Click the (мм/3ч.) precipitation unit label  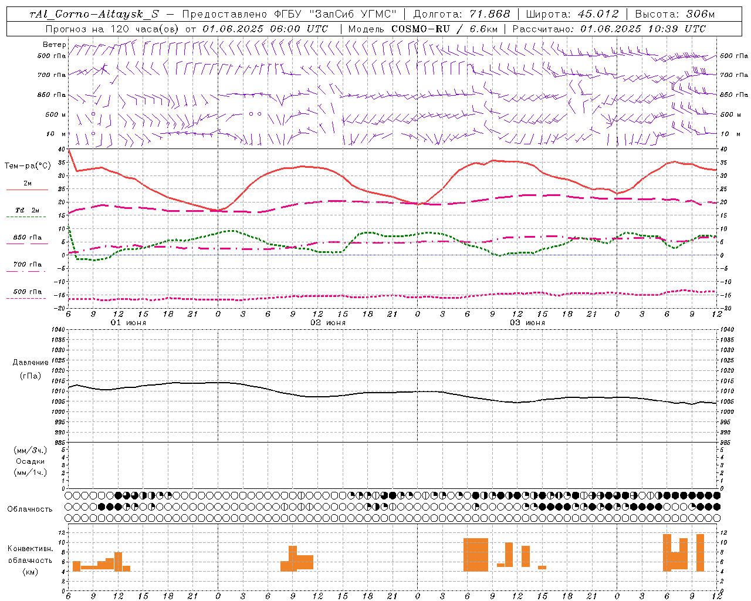point(31,450)
